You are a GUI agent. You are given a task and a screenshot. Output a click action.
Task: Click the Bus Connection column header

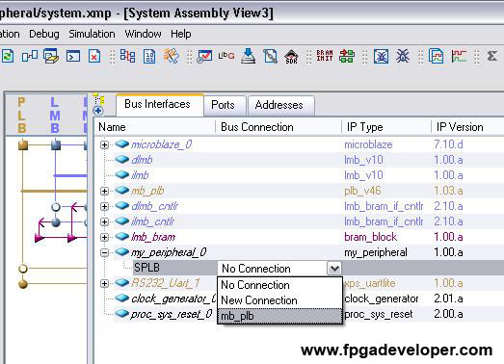tap(279, 127)
